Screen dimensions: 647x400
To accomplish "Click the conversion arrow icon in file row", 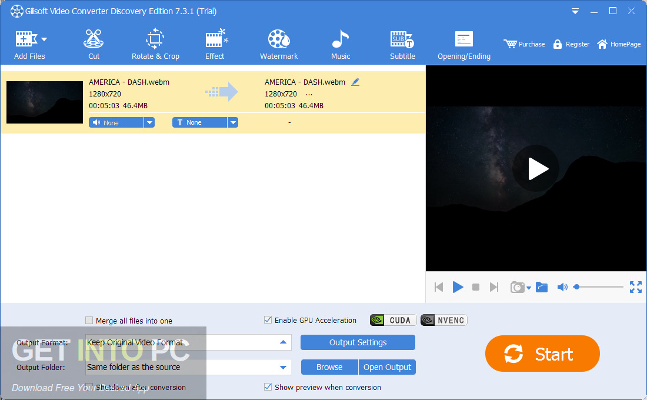I will [222, 92].
